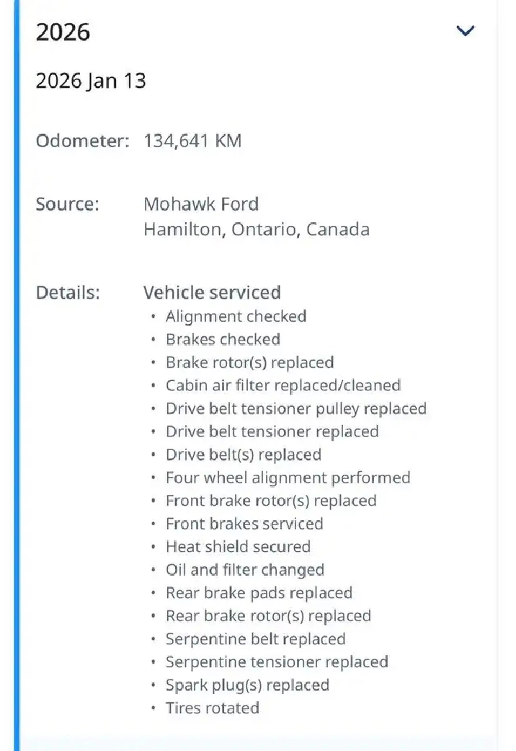Select Spark plug(s) replaced entry
The image size is (516, 751).
click(x=247, y=685)
